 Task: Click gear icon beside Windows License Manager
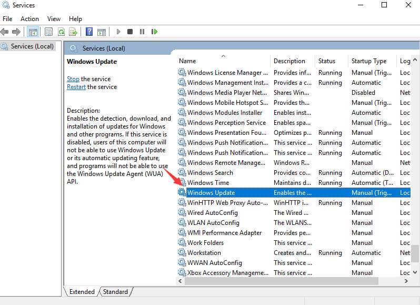click(182, 72)
